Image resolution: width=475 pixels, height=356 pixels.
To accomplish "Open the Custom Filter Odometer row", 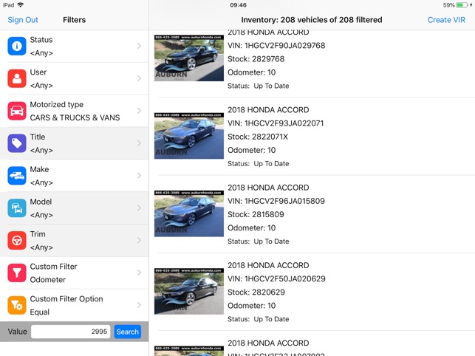I will pyautogui.click(x=74, y=273).
